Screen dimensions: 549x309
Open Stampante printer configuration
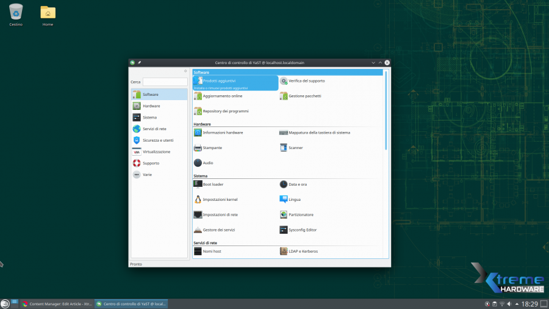[212, 148]
